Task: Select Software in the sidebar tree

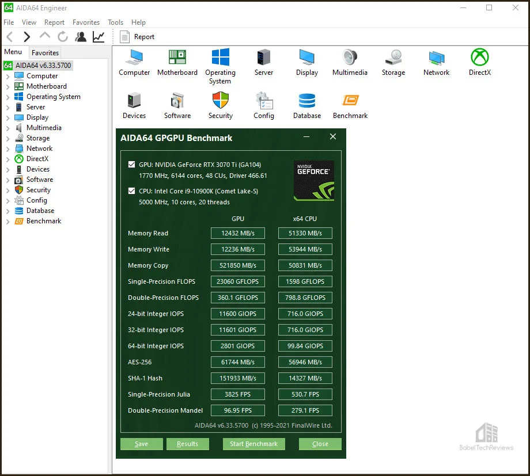Action: tap(34, 180)
